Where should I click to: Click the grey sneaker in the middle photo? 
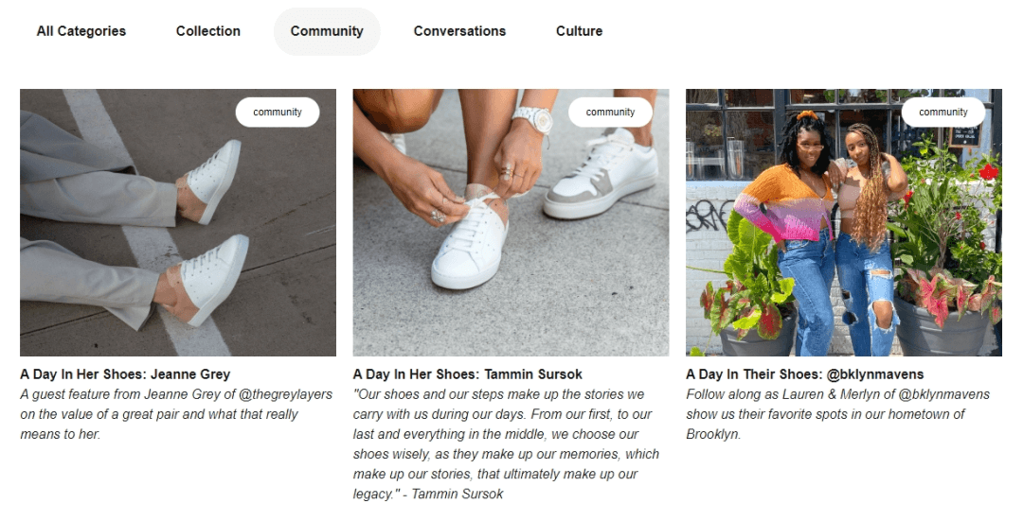pyautogui.click(x=601, y=175)
